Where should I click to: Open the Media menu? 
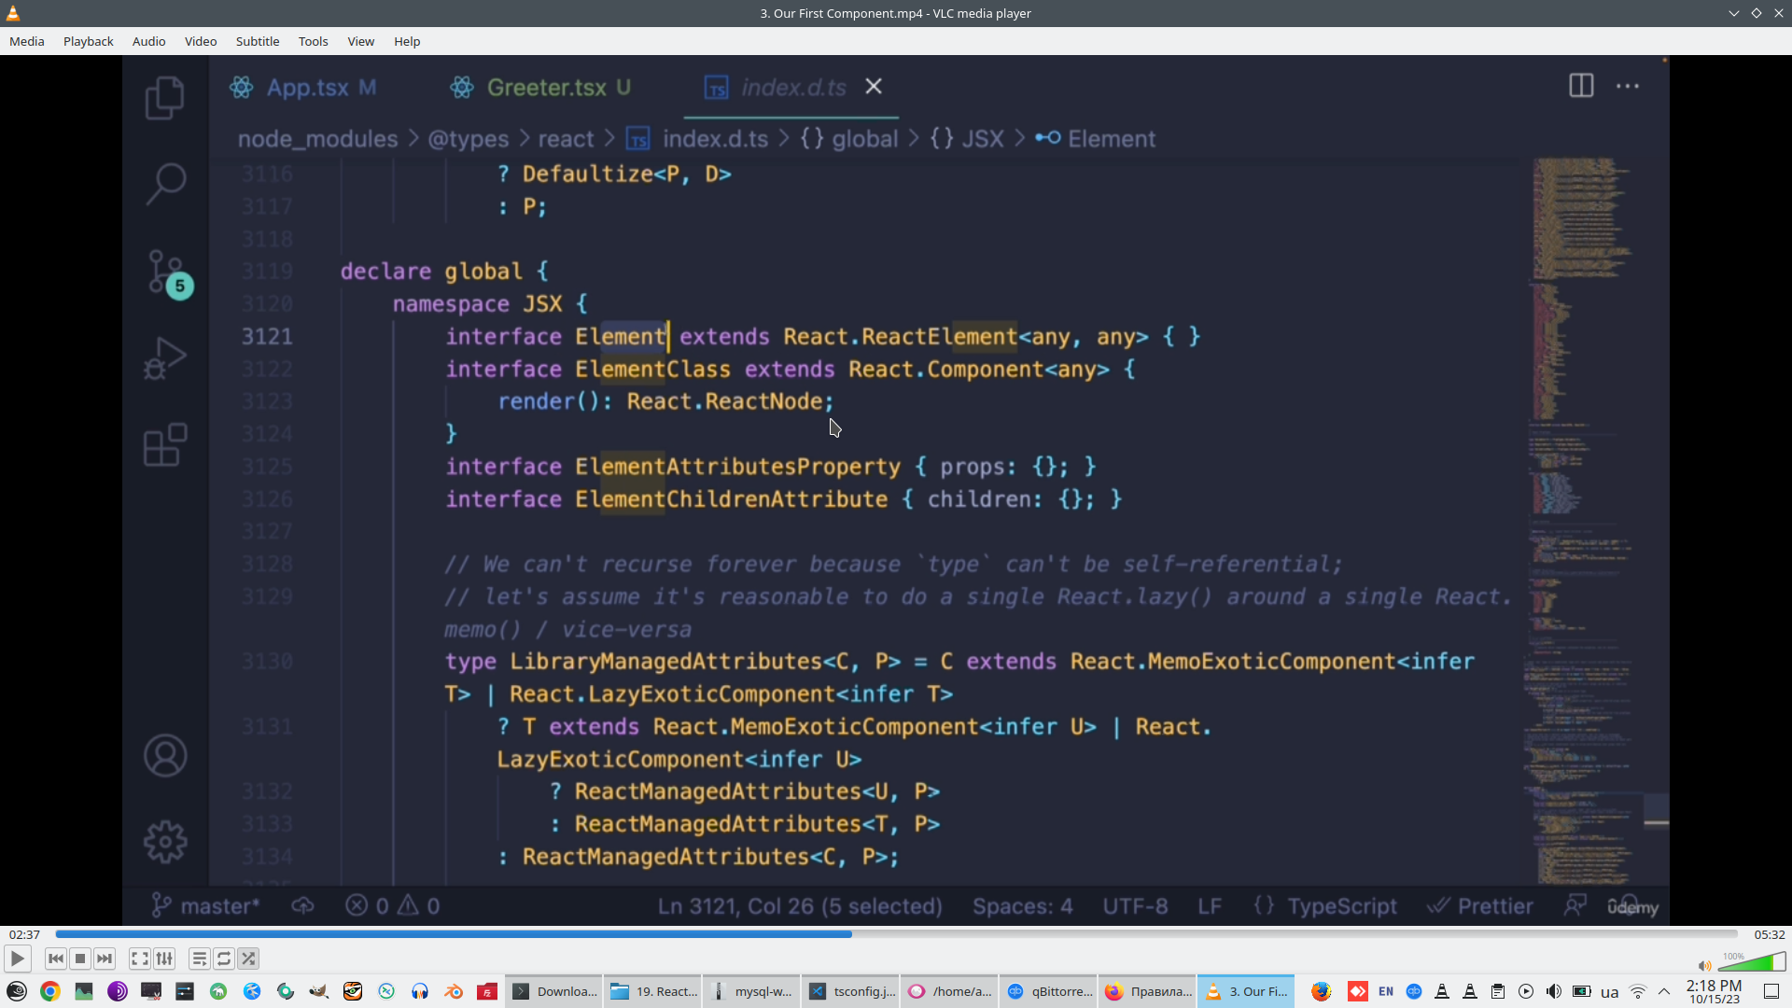coord(27,41)
